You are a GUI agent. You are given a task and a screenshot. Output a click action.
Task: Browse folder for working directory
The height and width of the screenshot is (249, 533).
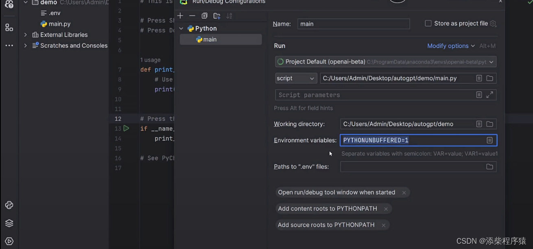(489, 124)
